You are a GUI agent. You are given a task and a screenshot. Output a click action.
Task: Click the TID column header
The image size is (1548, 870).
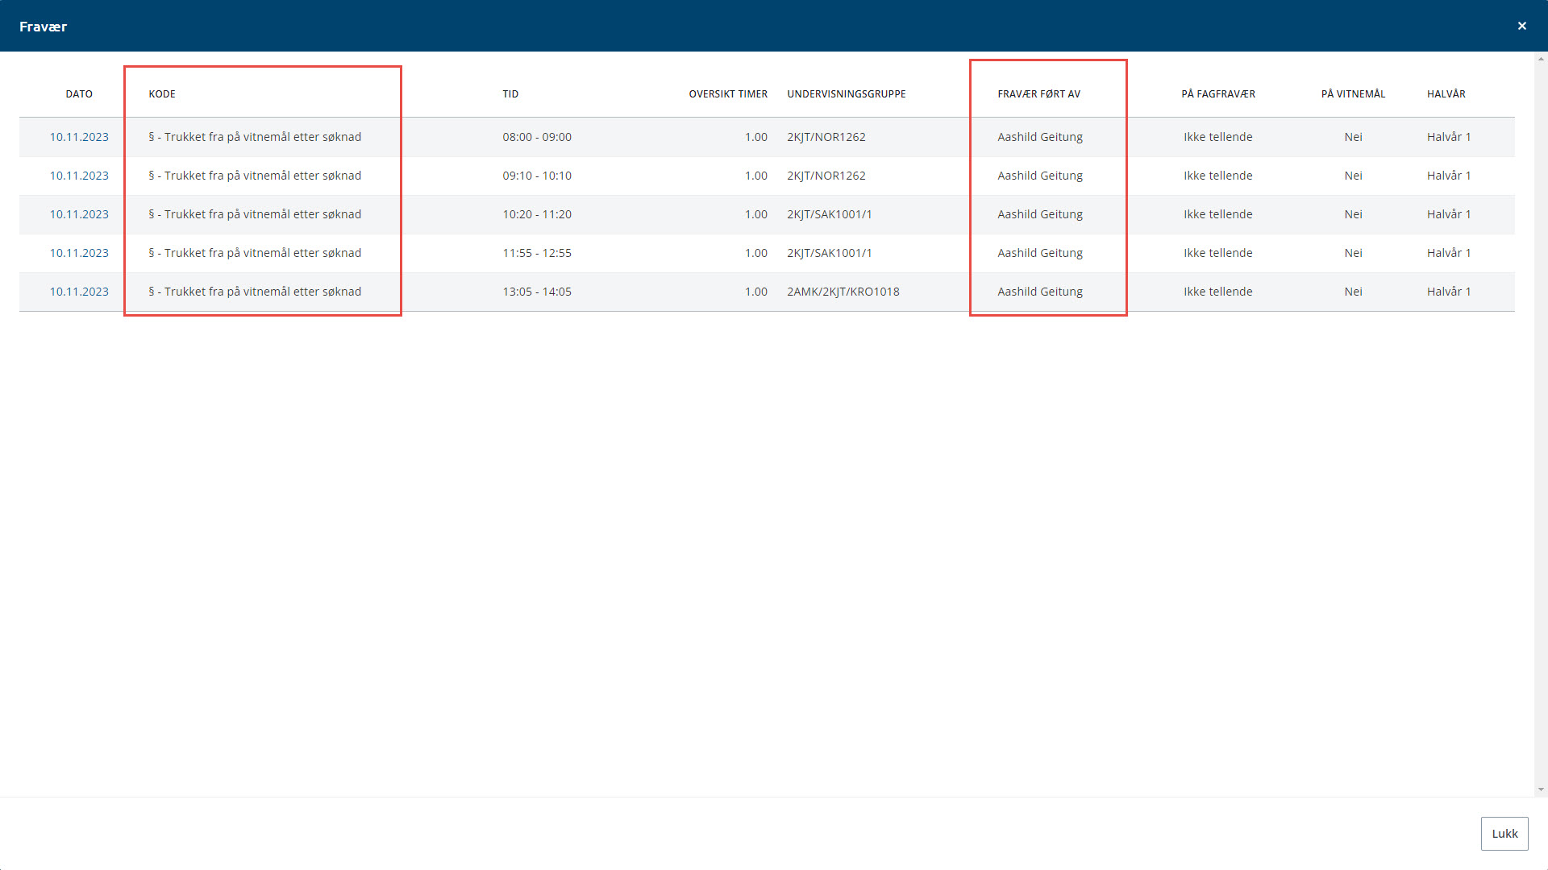click(510, 94)
